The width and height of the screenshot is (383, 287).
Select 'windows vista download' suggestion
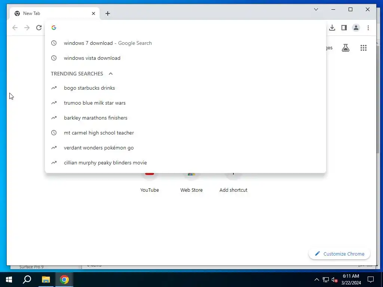(x=186, y=58)
